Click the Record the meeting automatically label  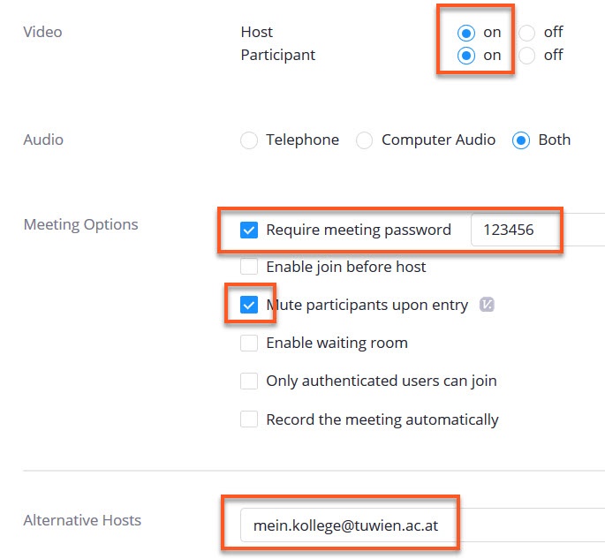point(382,419)
